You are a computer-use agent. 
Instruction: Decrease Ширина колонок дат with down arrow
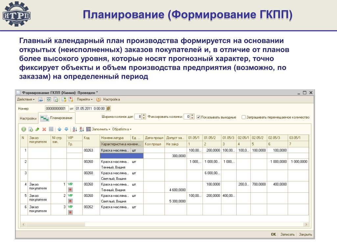(x=144, y=118)
